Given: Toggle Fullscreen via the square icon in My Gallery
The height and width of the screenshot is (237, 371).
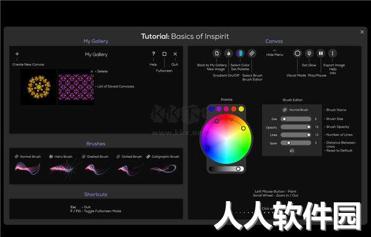Looking at the screenshot, I should (x=164, y=54).
